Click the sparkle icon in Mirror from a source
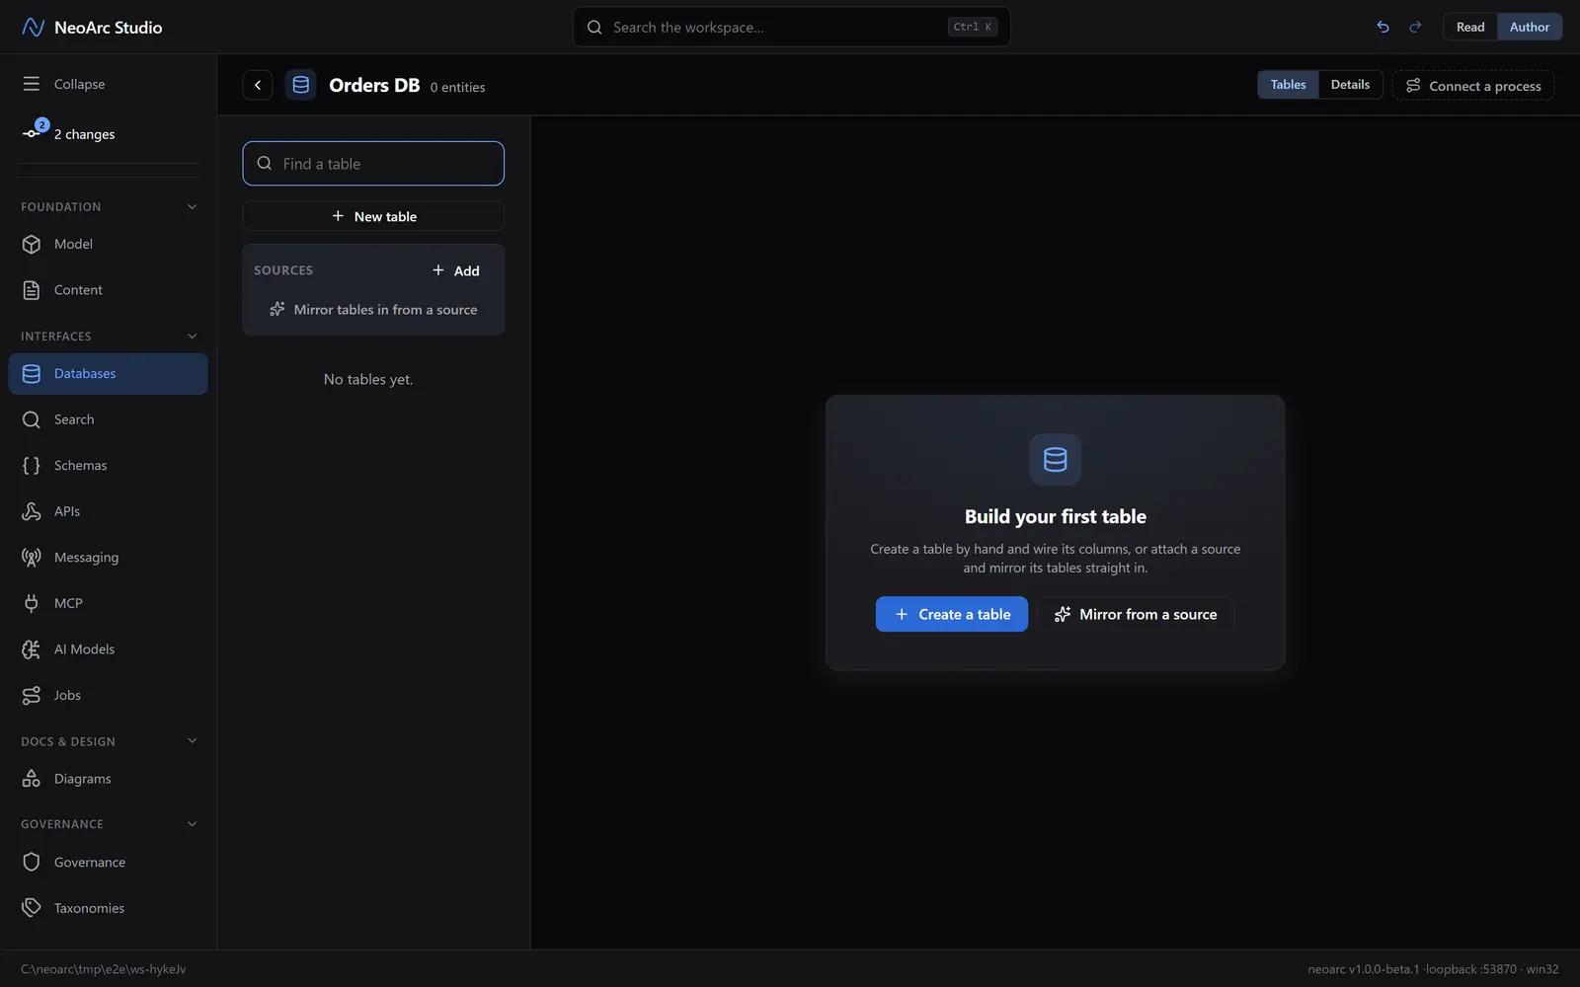The image size is (1580, 987). tap(1063, 614)
